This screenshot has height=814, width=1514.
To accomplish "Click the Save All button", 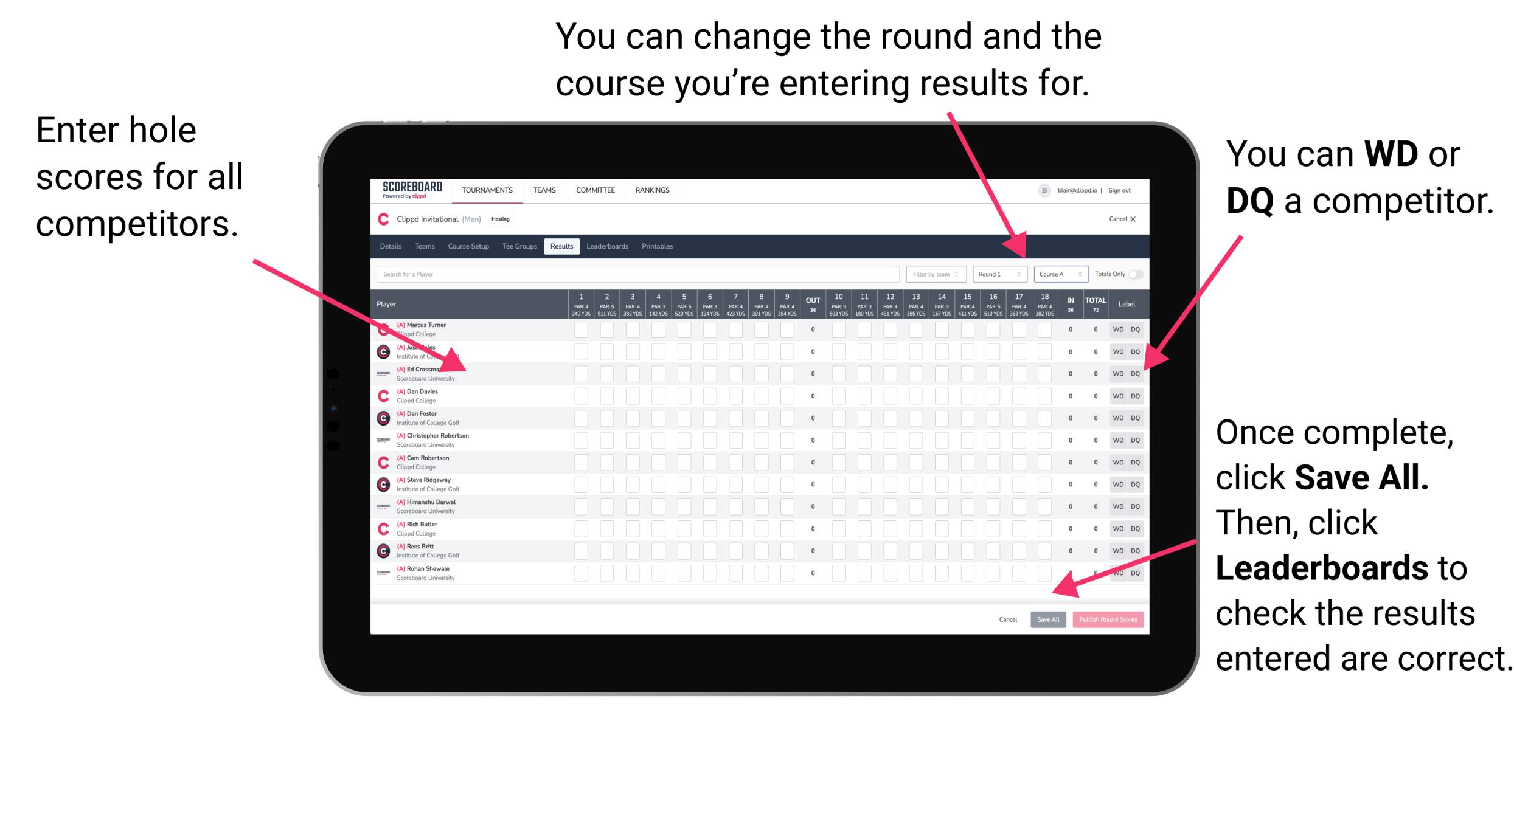I will [1048, 618].
